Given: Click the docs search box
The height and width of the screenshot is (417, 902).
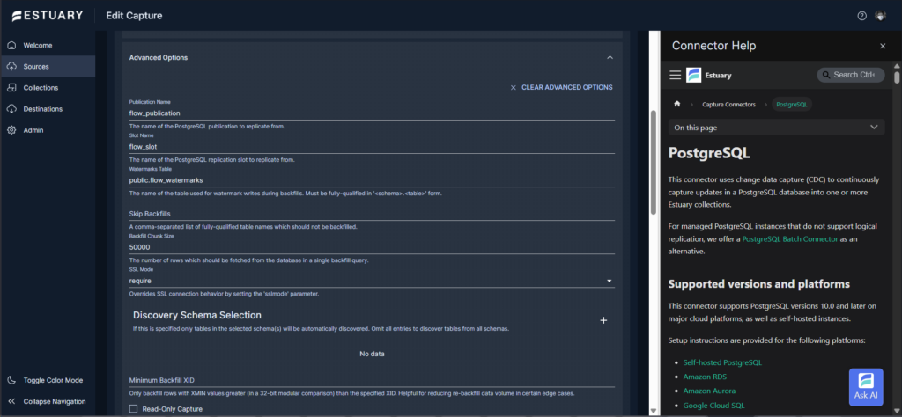Looking at the screenshot, I should (x=851, y=76).
